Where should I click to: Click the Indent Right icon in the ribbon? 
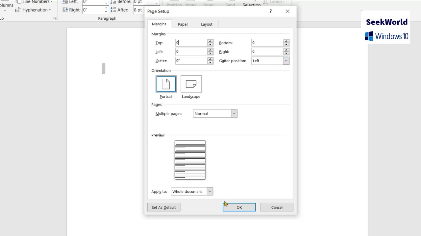[65, 10]
